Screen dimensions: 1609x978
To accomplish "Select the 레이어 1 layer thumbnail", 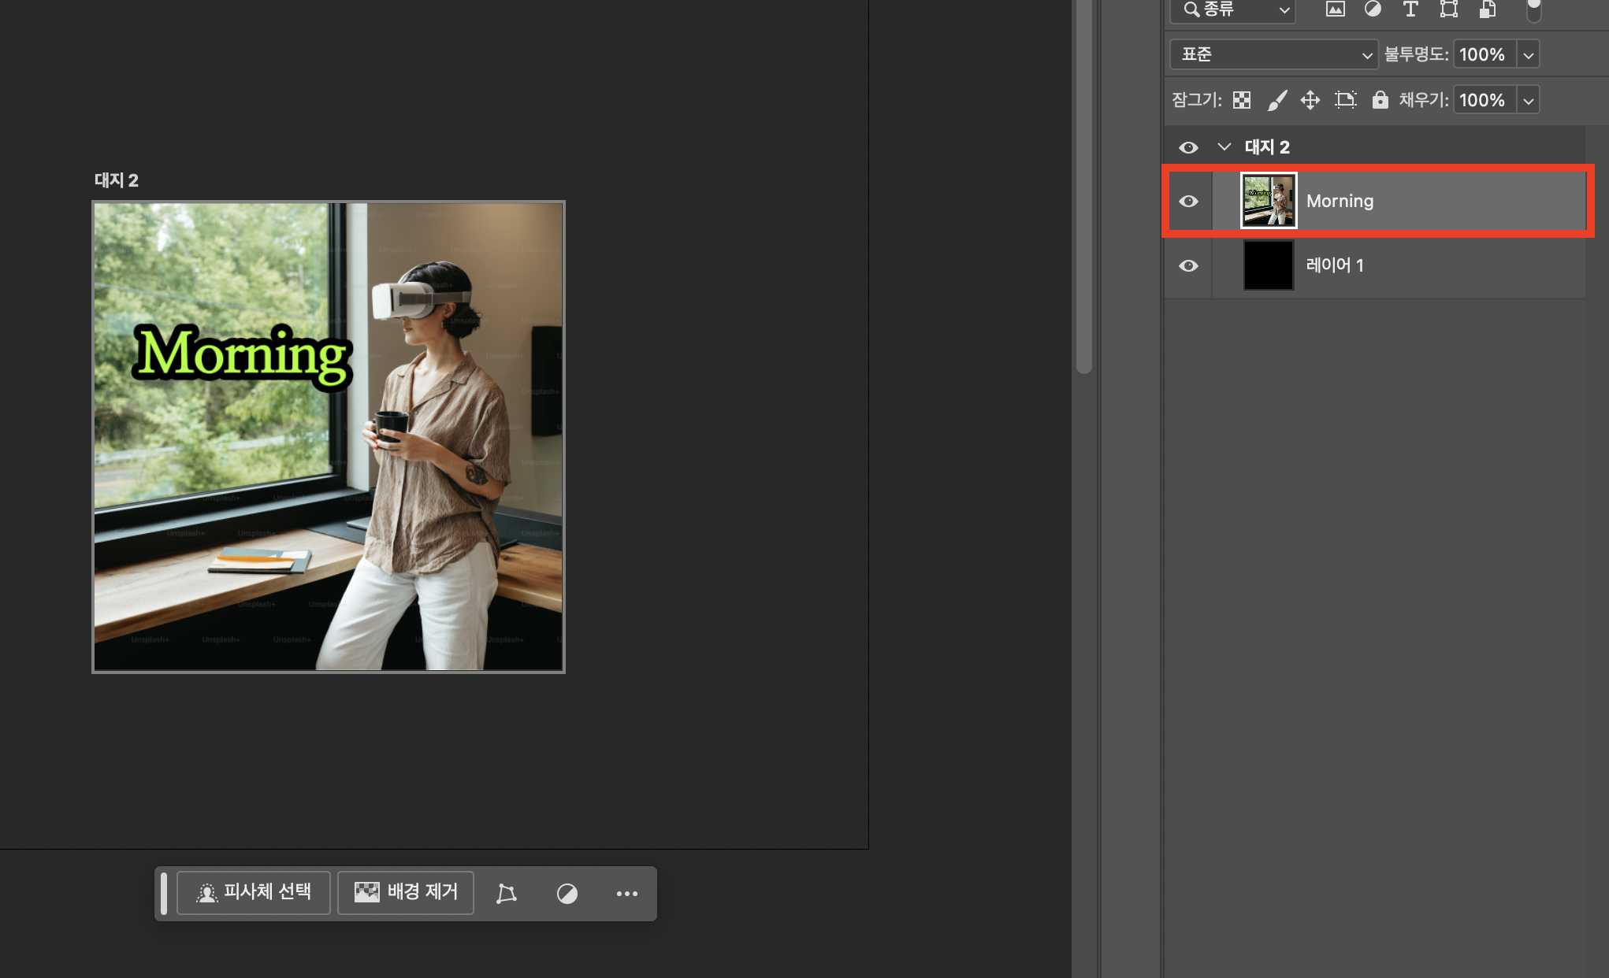I will (1268, 266).
